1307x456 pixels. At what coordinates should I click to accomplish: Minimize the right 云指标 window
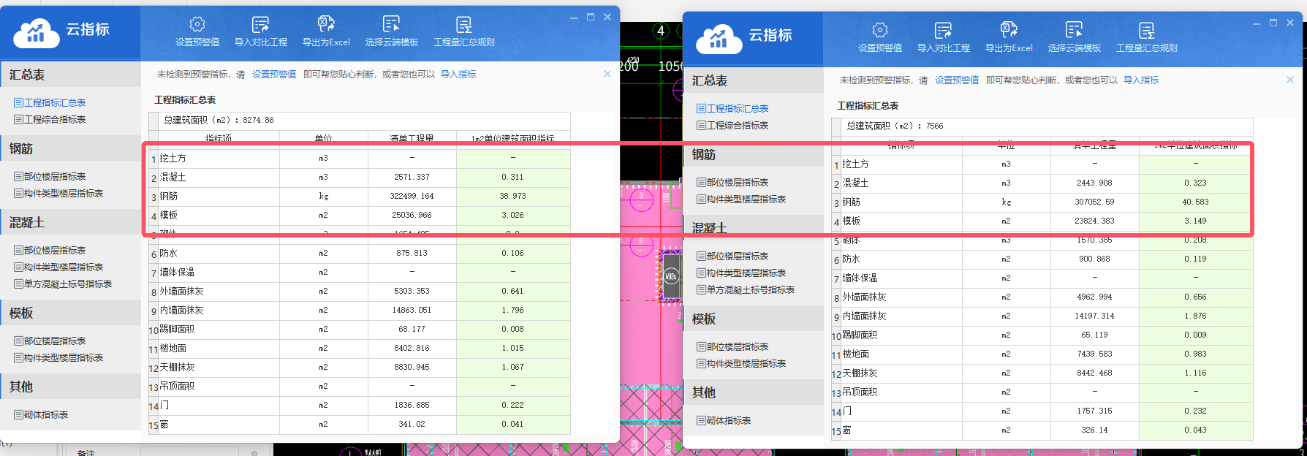click(1257, 23)
